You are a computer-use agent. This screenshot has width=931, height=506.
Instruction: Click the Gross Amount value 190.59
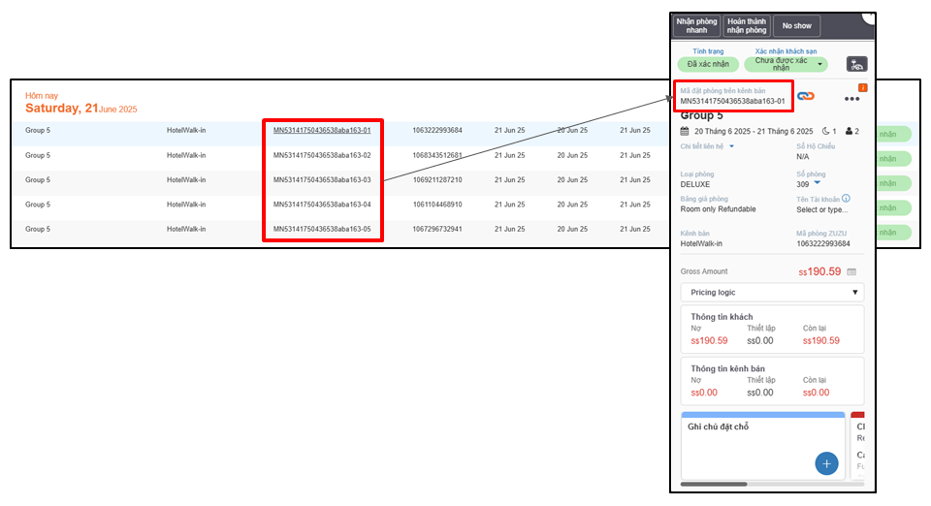coord(819,271)
